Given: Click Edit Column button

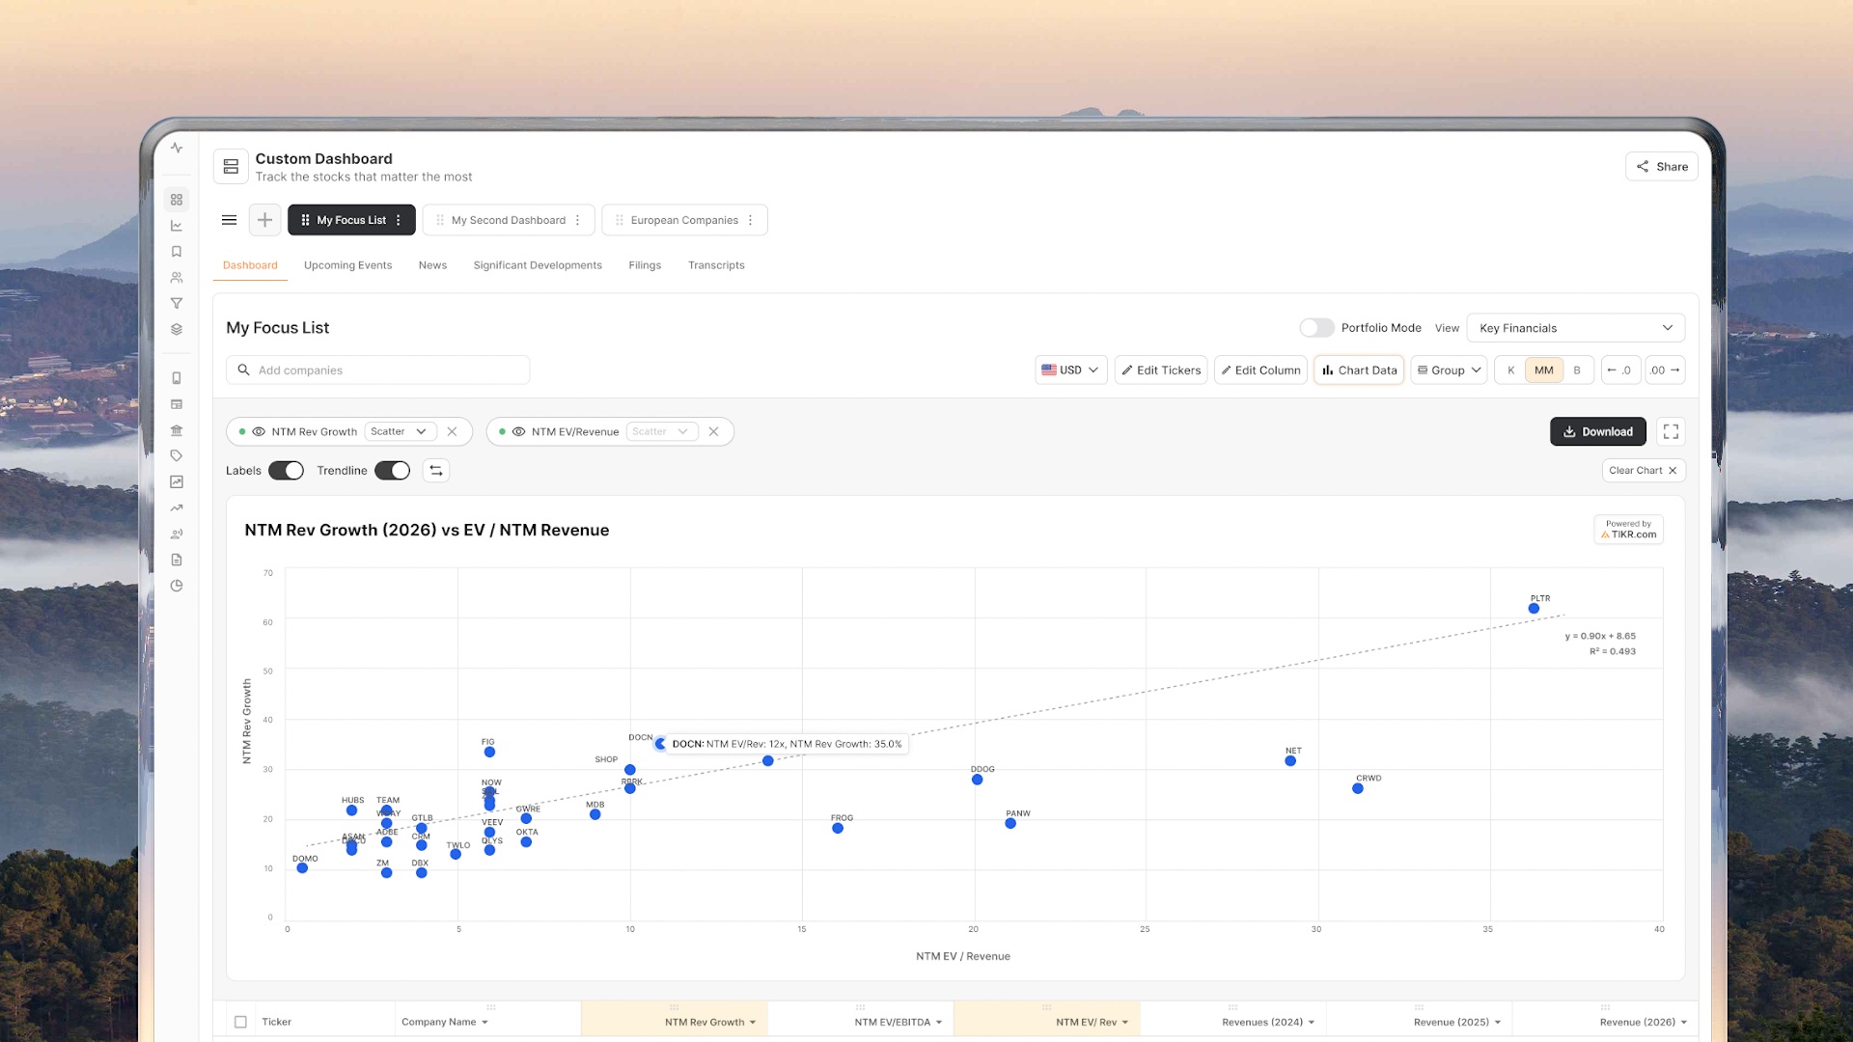Looking at the screenshot, I should [1260, 370].
